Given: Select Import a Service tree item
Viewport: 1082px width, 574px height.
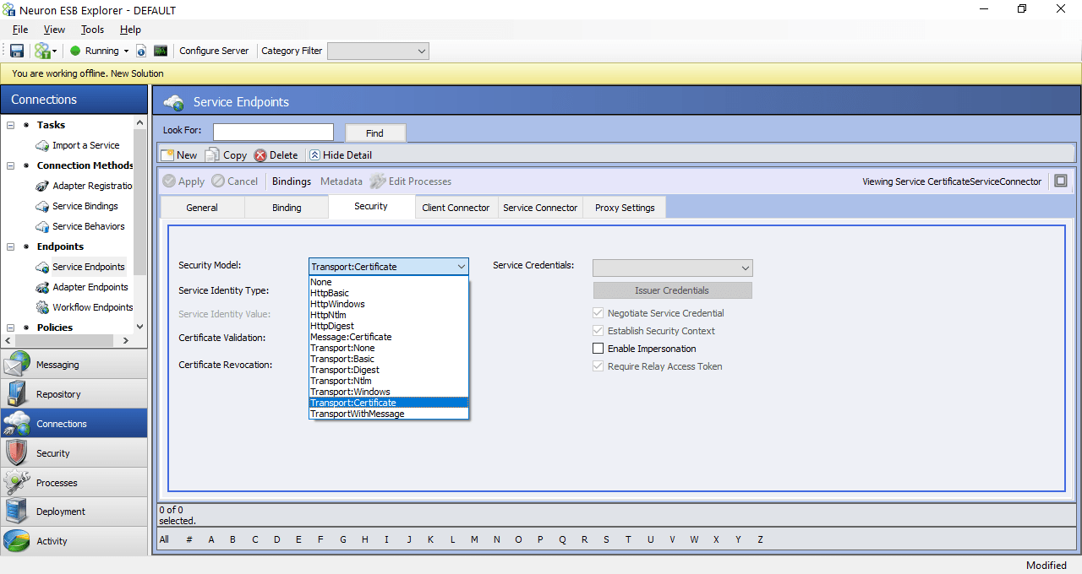Looking at the screenshot, I should (x=85, y=145).
